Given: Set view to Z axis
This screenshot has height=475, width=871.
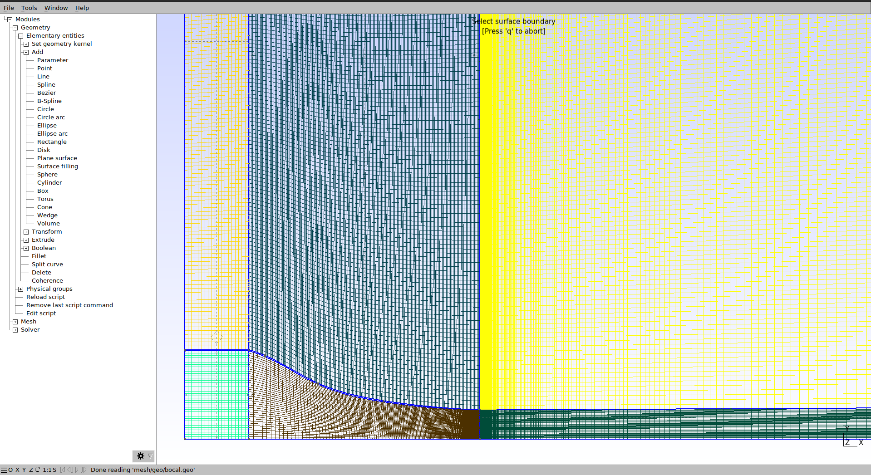Looking at the screenshot, I should pos(31,470).
